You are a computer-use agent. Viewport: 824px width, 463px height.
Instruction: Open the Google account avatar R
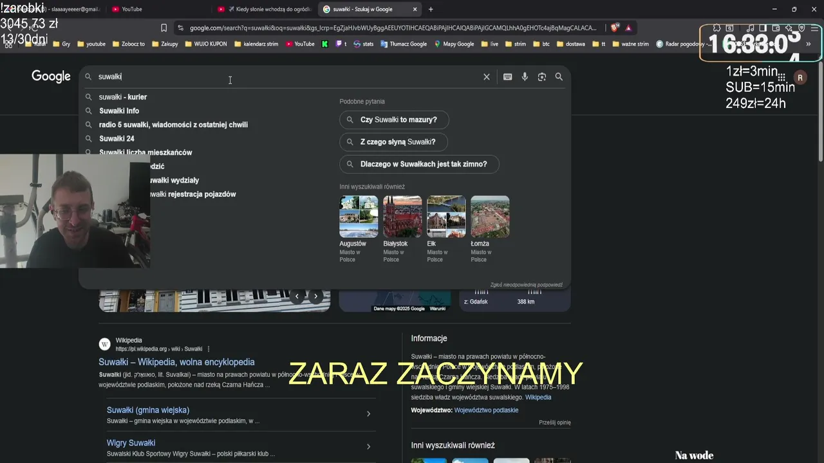coord(800,77)
